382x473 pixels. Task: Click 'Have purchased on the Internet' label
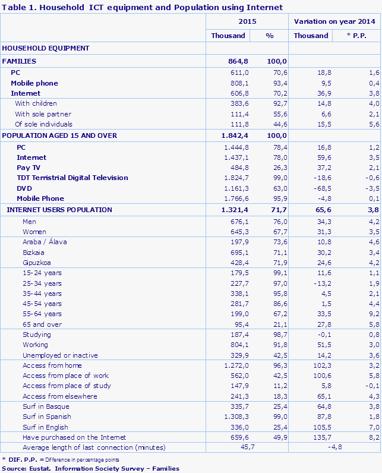point(74,437)
